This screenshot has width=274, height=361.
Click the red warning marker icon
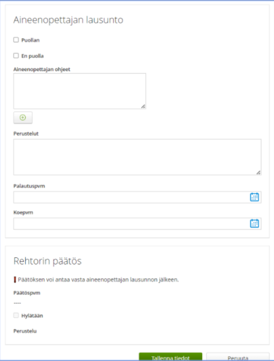click(15, 280)
